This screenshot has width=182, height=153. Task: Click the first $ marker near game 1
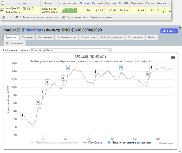[x=22, y=115]
